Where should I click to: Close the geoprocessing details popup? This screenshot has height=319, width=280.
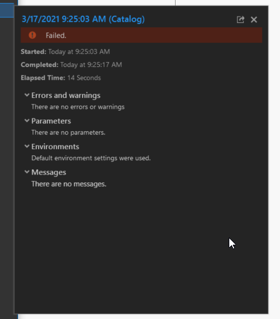254,20
